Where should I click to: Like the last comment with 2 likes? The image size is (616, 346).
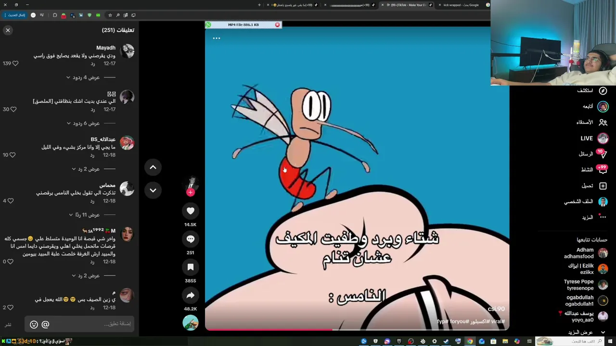[x=11, y=308]
